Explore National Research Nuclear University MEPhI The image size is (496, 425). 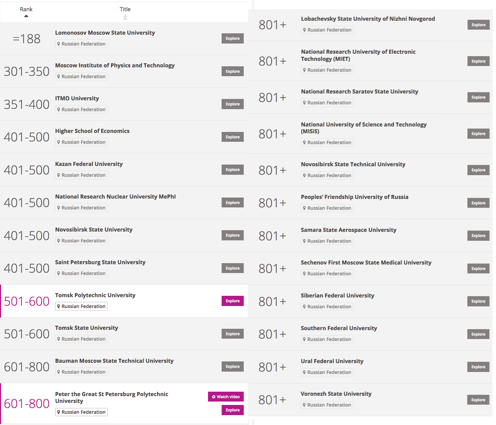coord(233,203)
